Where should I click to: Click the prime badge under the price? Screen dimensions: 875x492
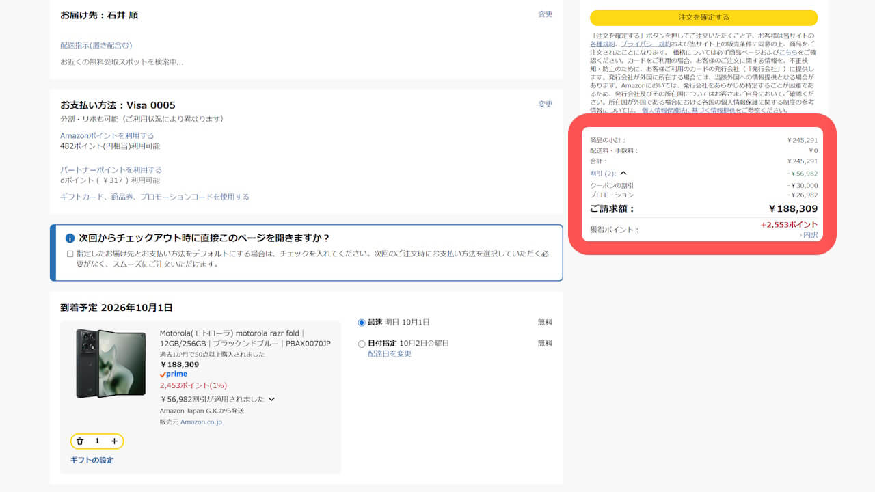click(x=174, y=374)
